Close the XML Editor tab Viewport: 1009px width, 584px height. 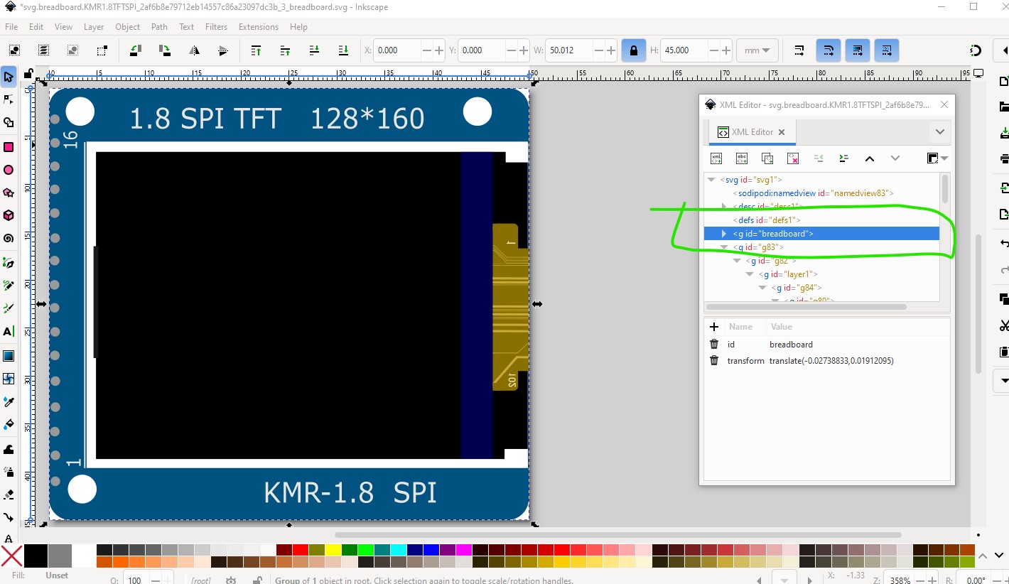pos(781,132)
